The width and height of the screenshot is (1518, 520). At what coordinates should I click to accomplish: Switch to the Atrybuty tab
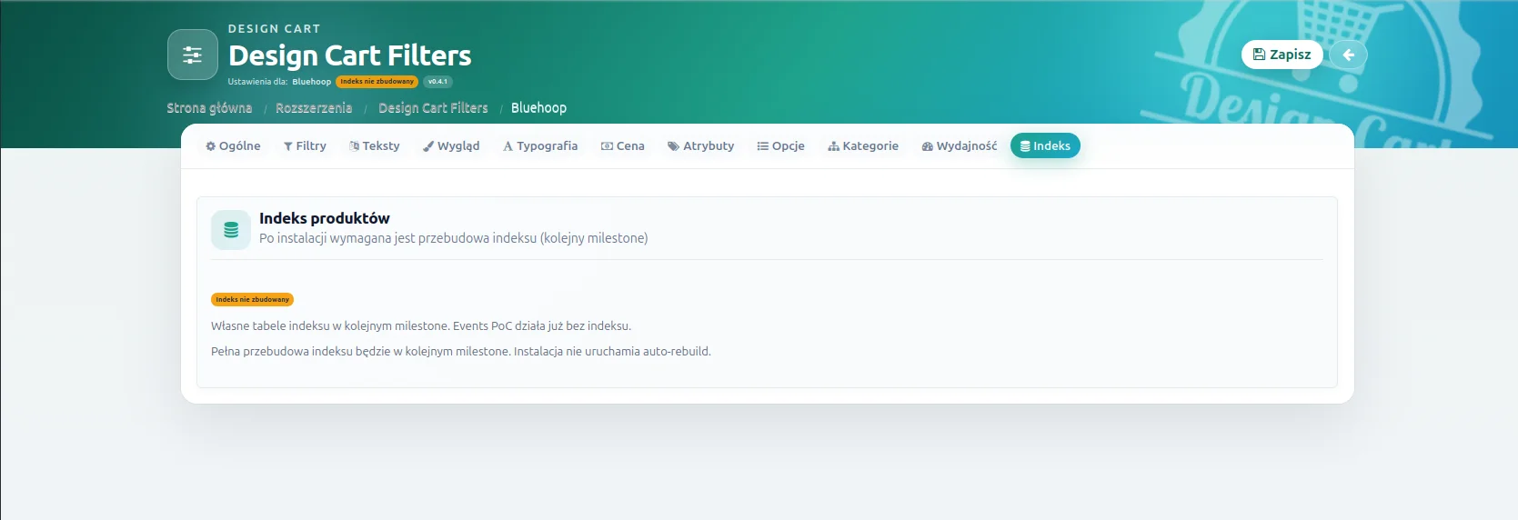pos(701,145)
